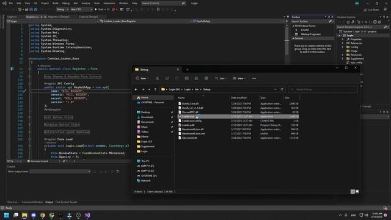Open the View dropdown in File Explorer
The image size is (391, 220).
pos(239,78)
